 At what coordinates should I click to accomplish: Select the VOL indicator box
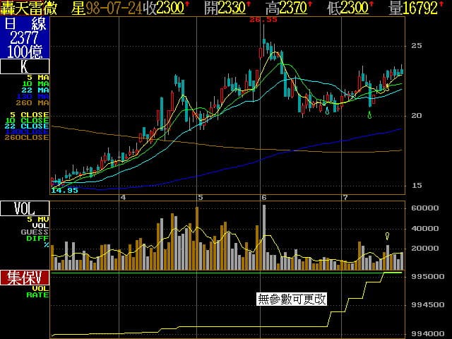click(x=25, y=208)
